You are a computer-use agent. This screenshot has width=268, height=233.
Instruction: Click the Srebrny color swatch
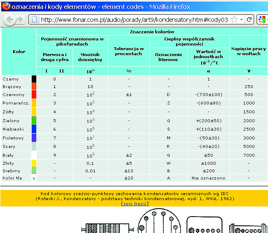tap(34, 171)
